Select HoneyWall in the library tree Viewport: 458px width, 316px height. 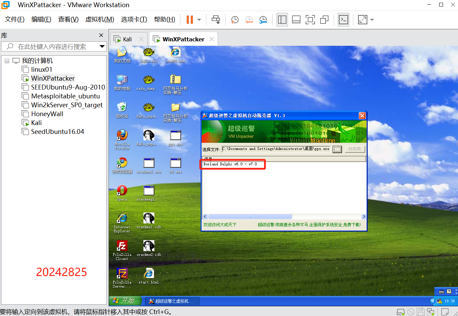point(47,114)
